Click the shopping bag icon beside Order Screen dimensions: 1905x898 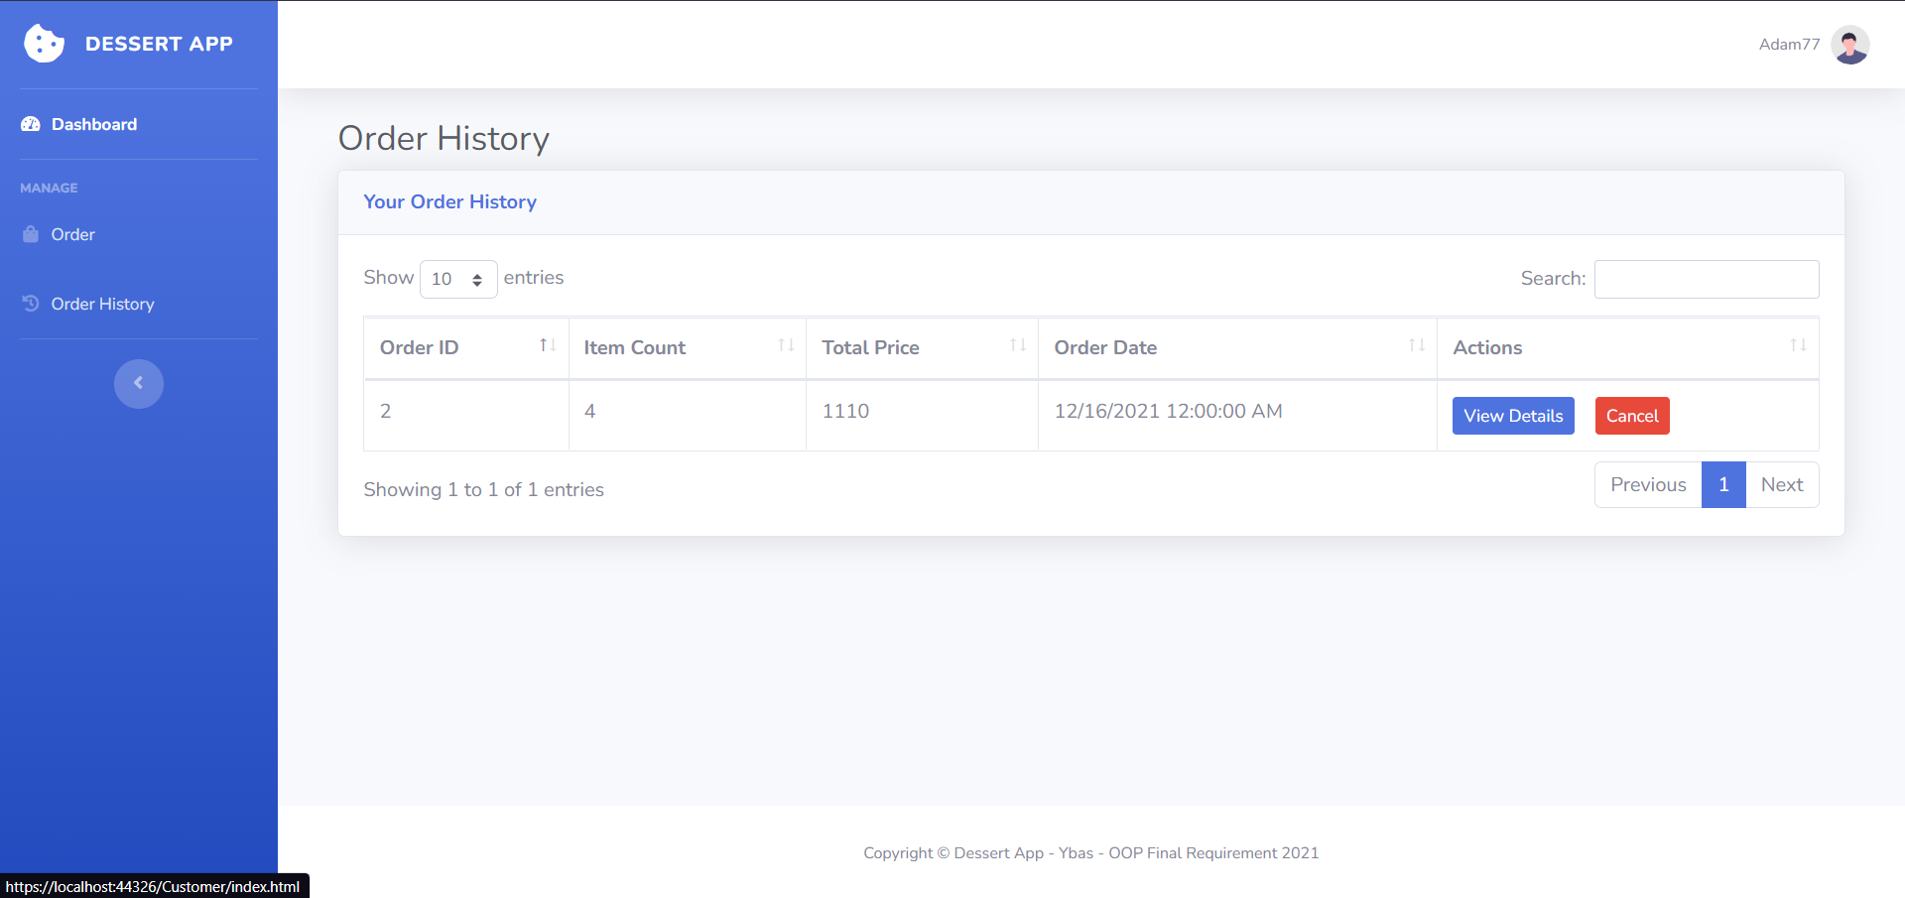coord(31,233)
